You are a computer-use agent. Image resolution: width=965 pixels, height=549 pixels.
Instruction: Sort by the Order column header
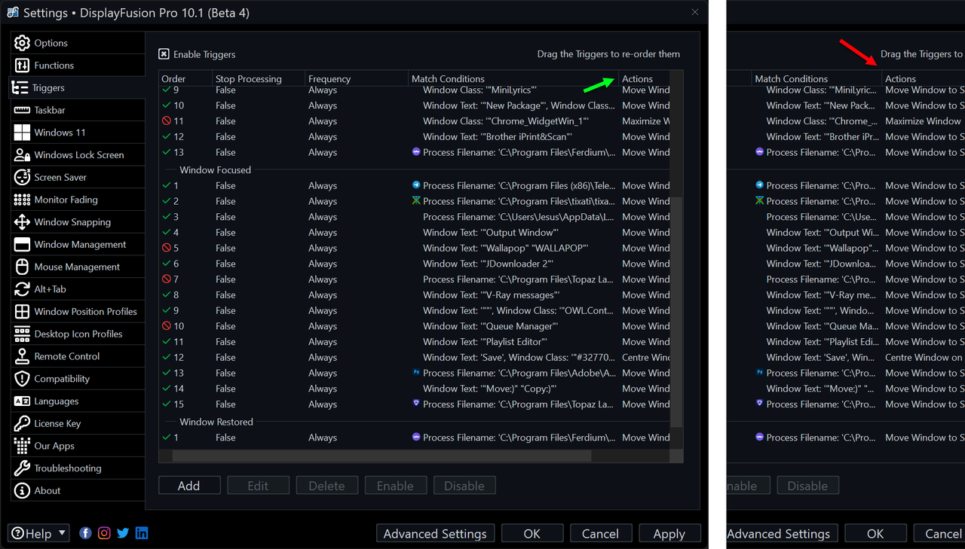[x=185, y=78]
